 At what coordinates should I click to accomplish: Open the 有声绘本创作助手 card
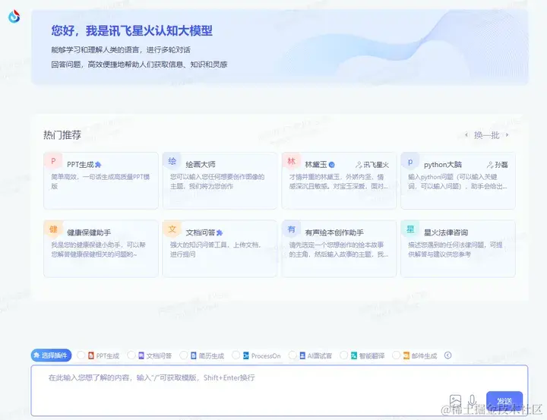click(339, 248)
